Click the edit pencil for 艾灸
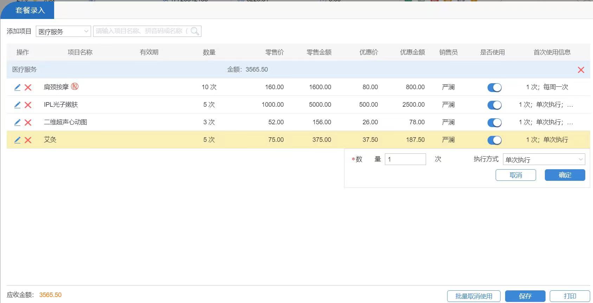The width and height of the screenshot is (593, 303). pyautogui.click(x=17, y=140)
